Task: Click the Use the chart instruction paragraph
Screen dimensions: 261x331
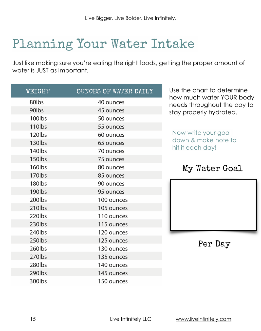Action: (212, 101)
